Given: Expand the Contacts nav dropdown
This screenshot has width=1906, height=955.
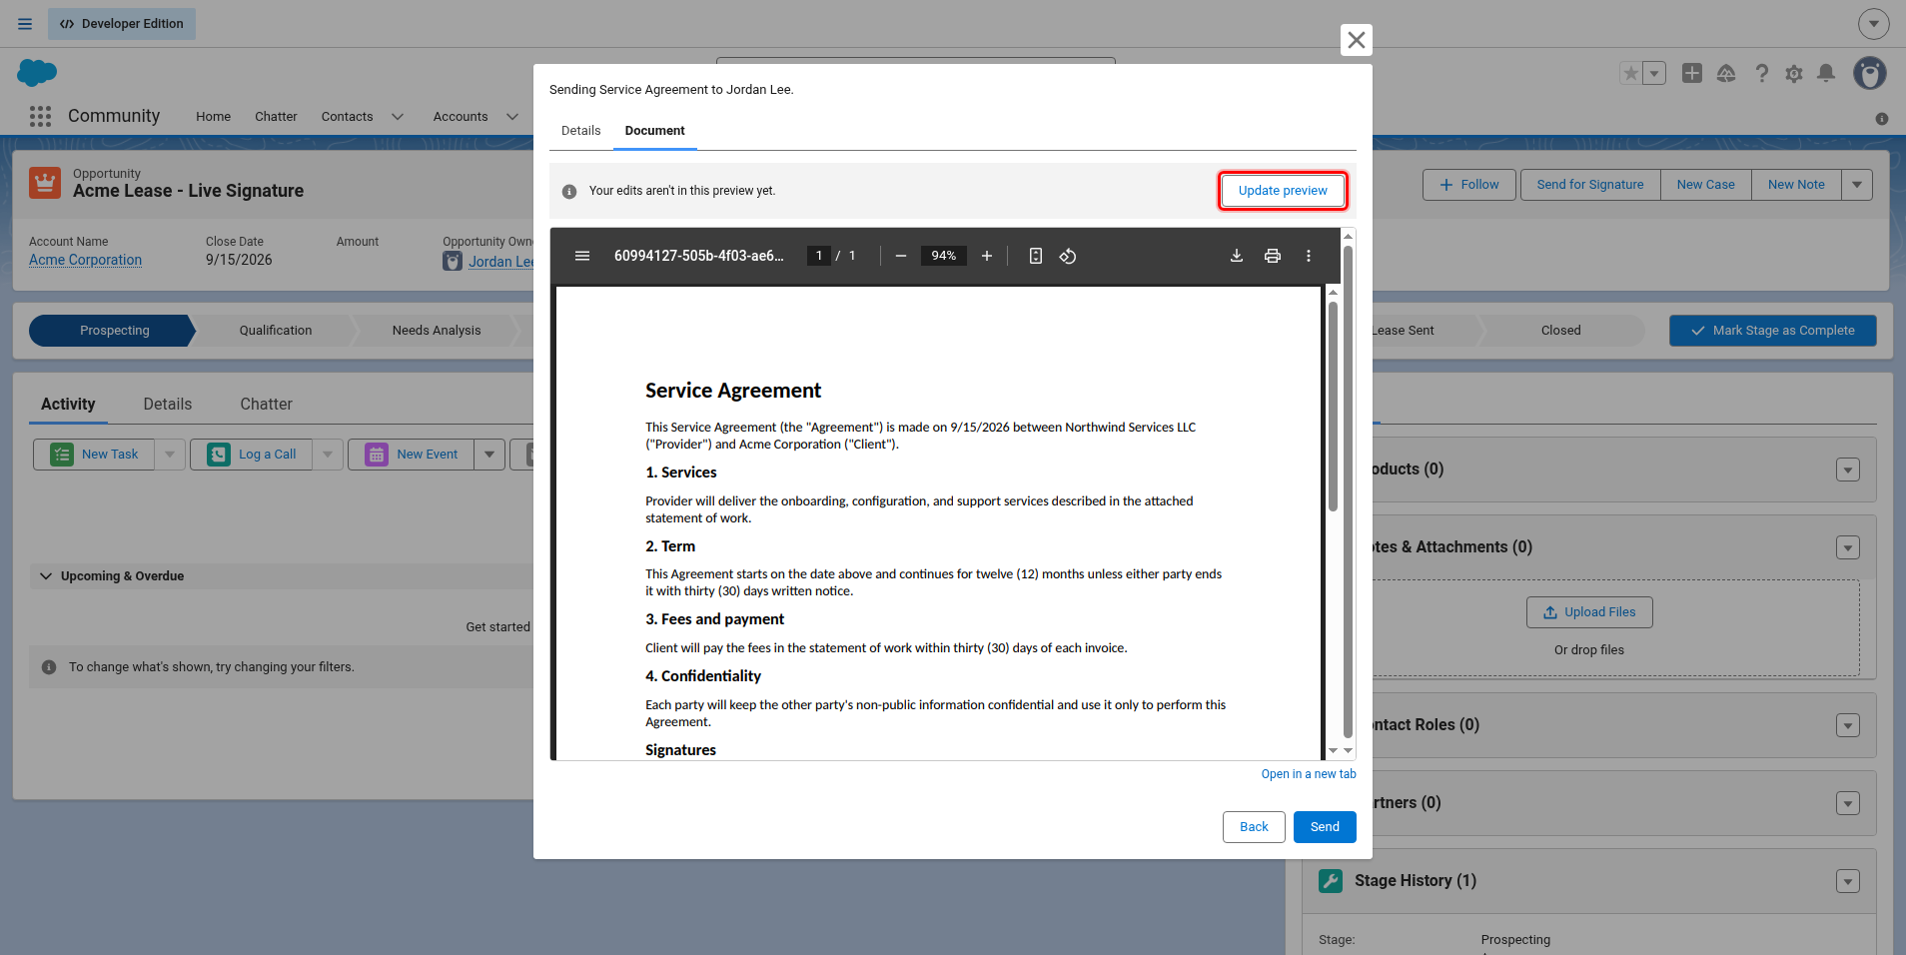Looking at the screenshot, I should (x=398, y=117).
